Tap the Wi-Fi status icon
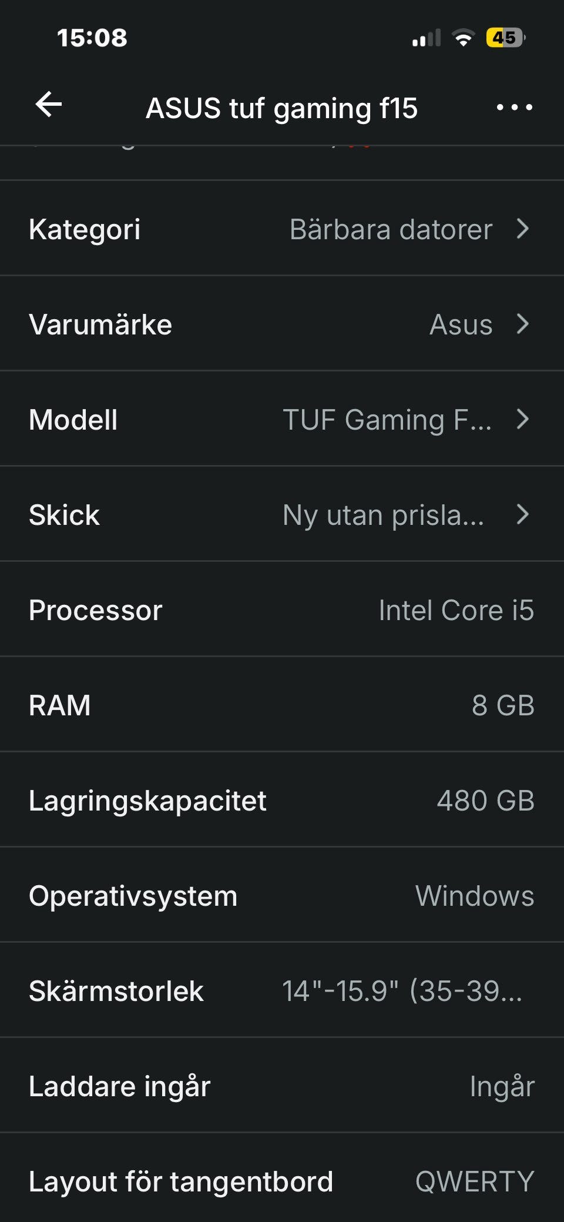 coord(463,38)
